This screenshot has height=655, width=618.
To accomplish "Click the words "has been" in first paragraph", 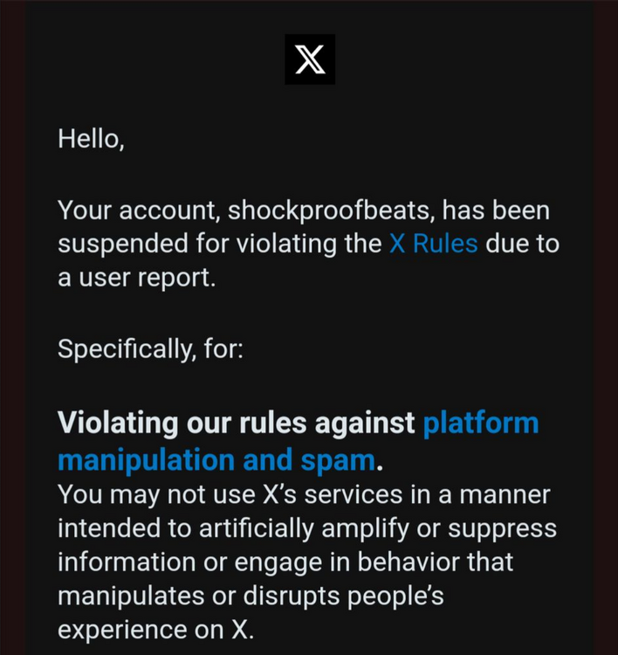I will (507, 210).
